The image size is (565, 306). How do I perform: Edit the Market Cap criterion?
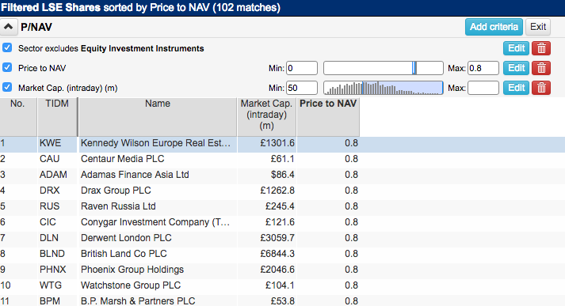pos(516,88)
